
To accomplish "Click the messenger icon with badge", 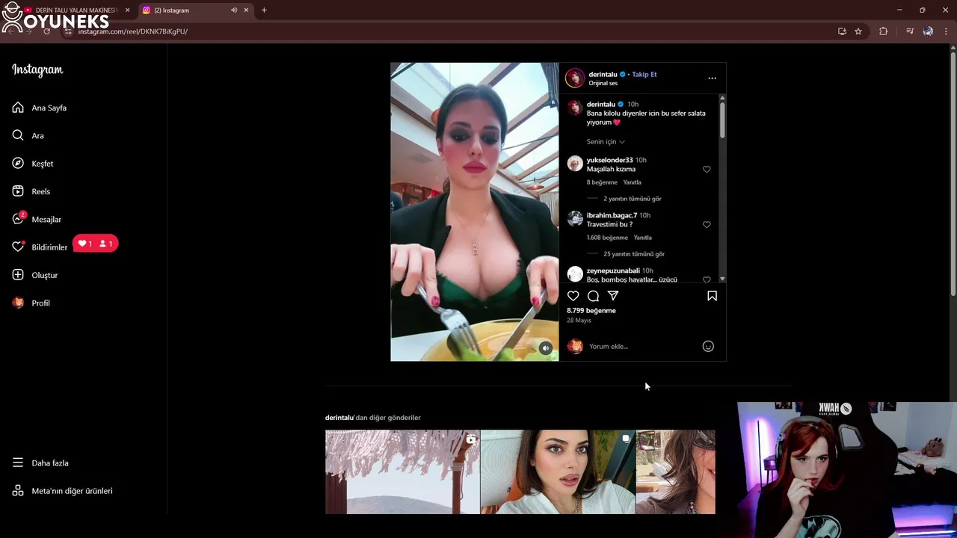I will pyautogui.click(x=18, y=219).
